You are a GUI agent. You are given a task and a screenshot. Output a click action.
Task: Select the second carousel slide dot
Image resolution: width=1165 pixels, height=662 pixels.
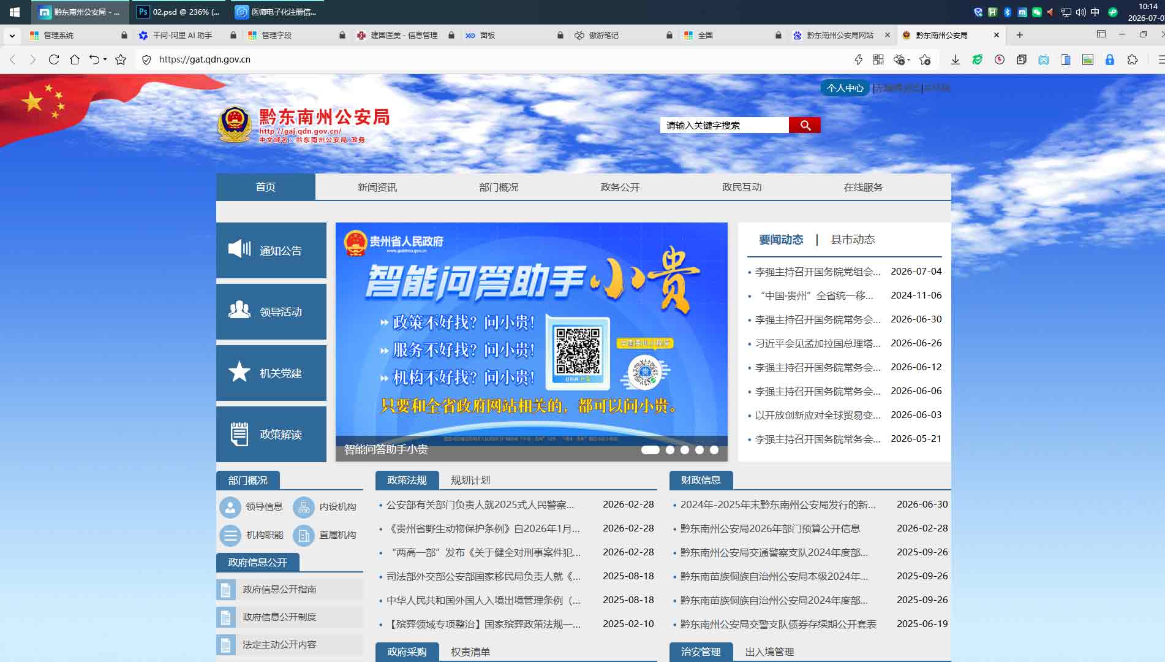(670, 450)
